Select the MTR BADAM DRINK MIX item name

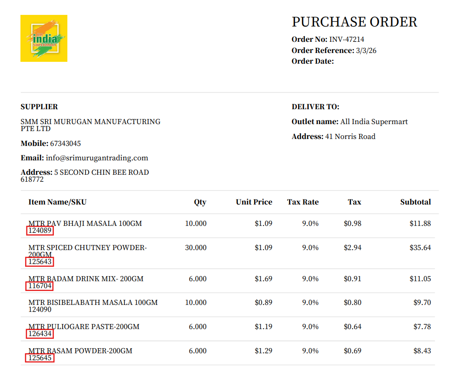[x=86, y=279]
